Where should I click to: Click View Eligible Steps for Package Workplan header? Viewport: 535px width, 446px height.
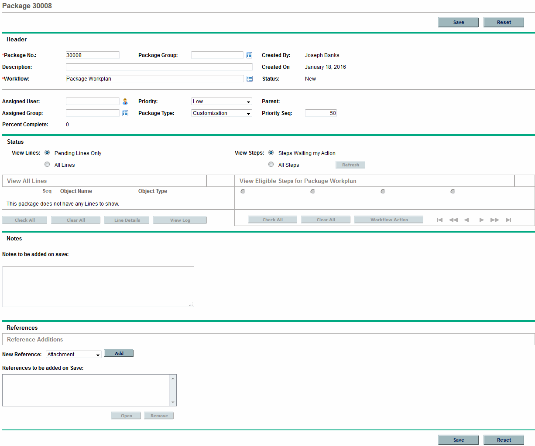coord(298,181)
